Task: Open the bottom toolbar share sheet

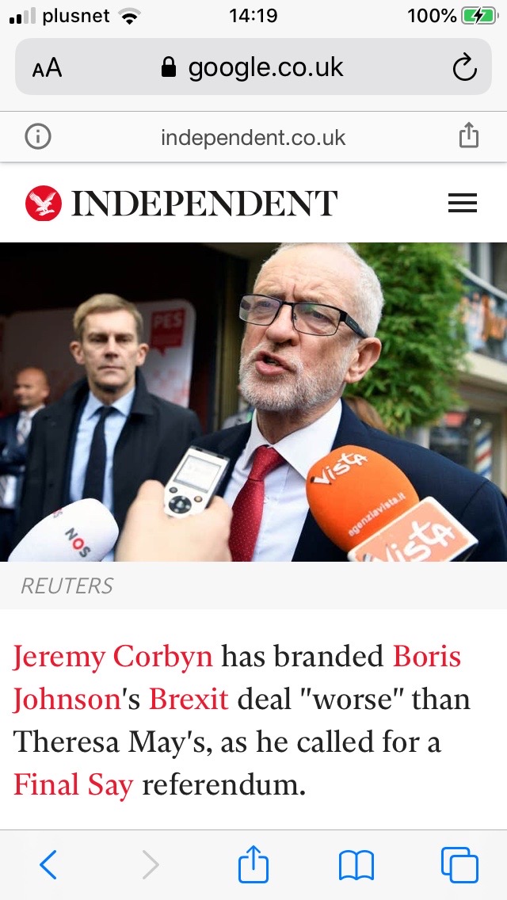Action: click(253, 863)
